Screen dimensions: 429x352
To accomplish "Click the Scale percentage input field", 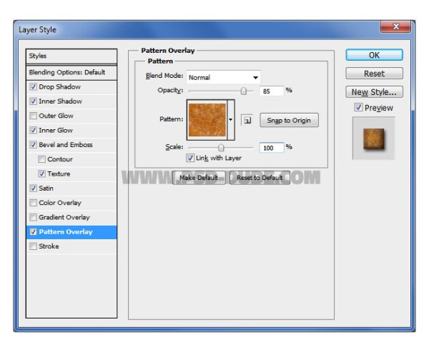I will pyautogui.click(x=272, y=148).
